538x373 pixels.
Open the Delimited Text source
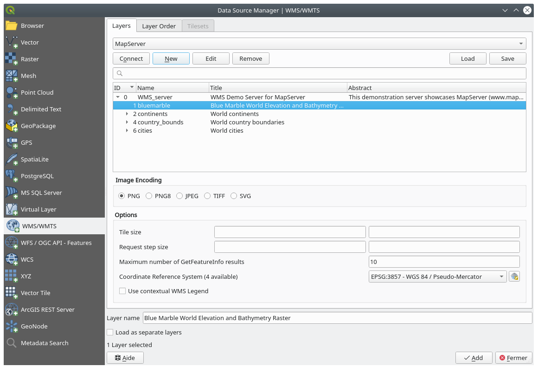pyautogui.click(x=41, y=109)
